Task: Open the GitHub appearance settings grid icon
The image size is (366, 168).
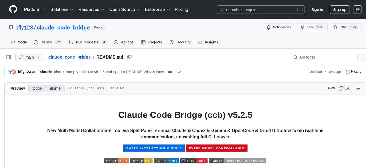Action: tap(357, 9)
